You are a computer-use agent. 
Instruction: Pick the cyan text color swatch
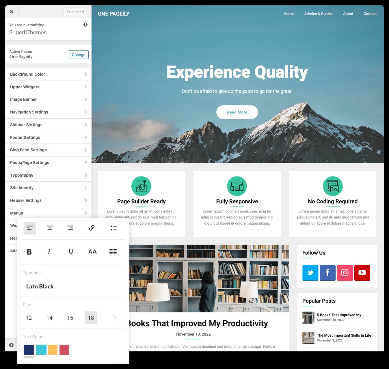[x=41, y=350]
